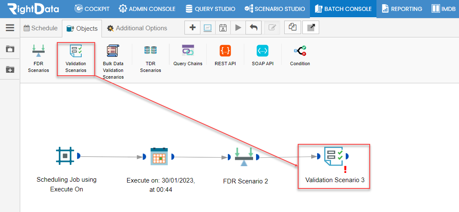
Task: Open the Query Studio menu
Action: pos(210,9)
